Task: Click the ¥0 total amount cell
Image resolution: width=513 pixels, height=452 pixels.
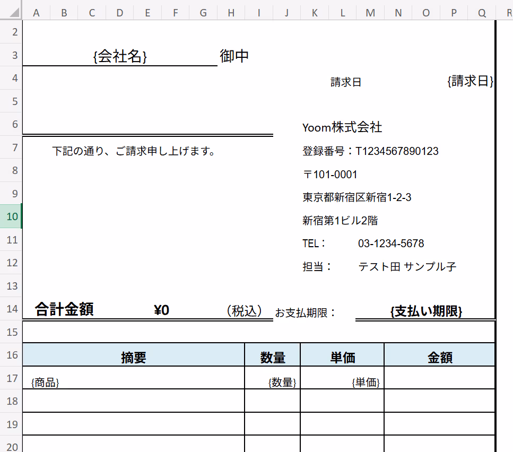Action: pos(161,310)
